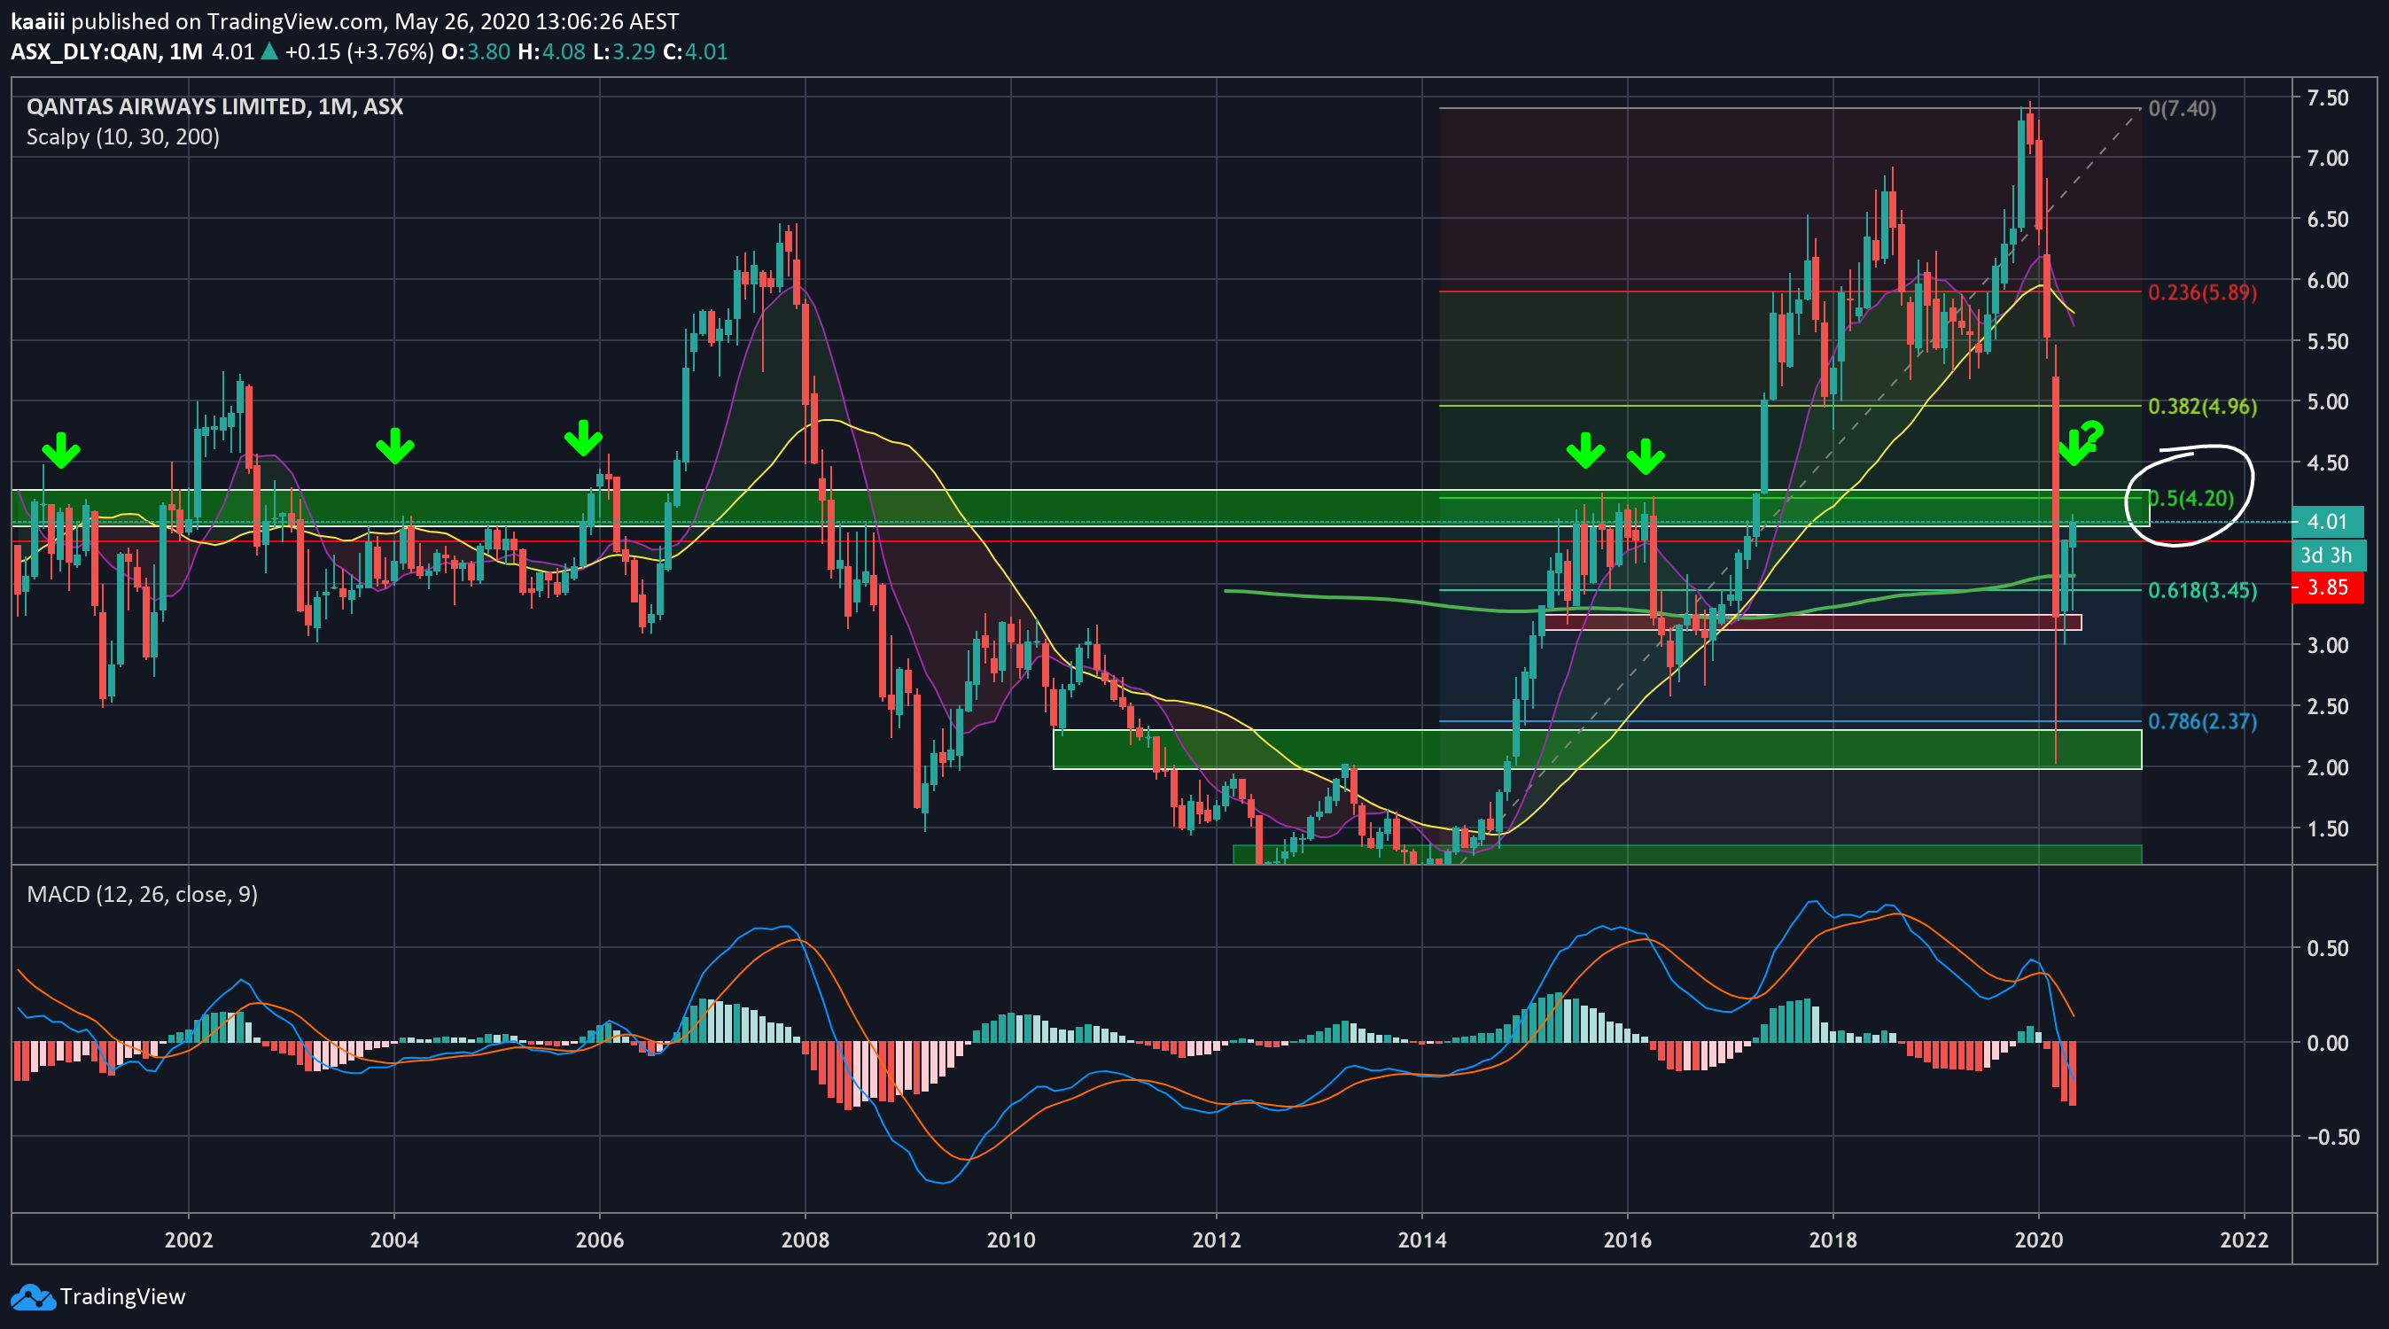This screenshot has height=1329, width=2389.
Task: Click the 2004 time axis label
Action: 394,1240
